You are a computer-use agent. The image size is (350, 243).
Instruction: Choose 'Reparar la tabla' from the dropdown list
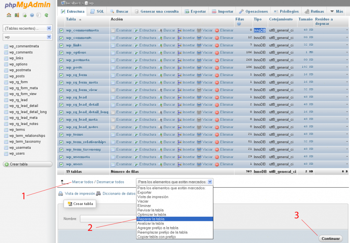tap(175, 219)
